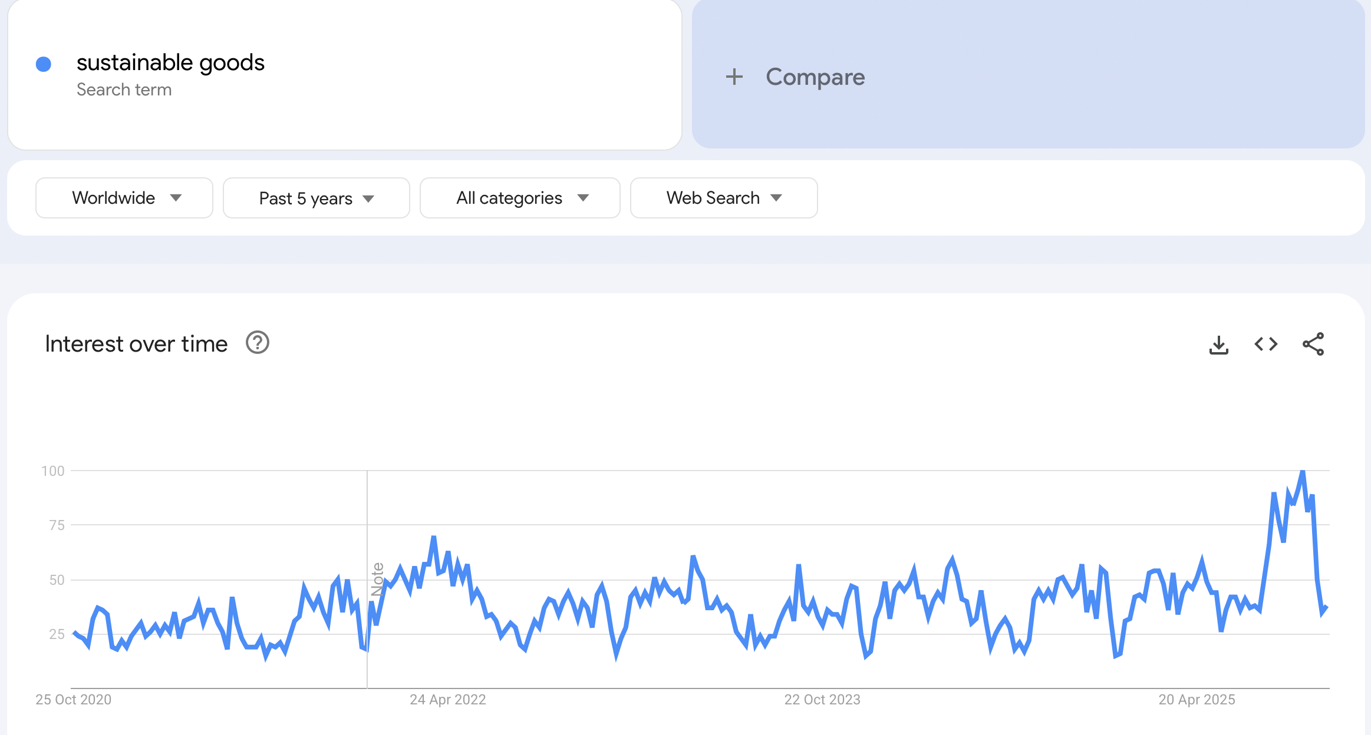Open the embed code icon

pyautogui.click(x=1265, y=344)
